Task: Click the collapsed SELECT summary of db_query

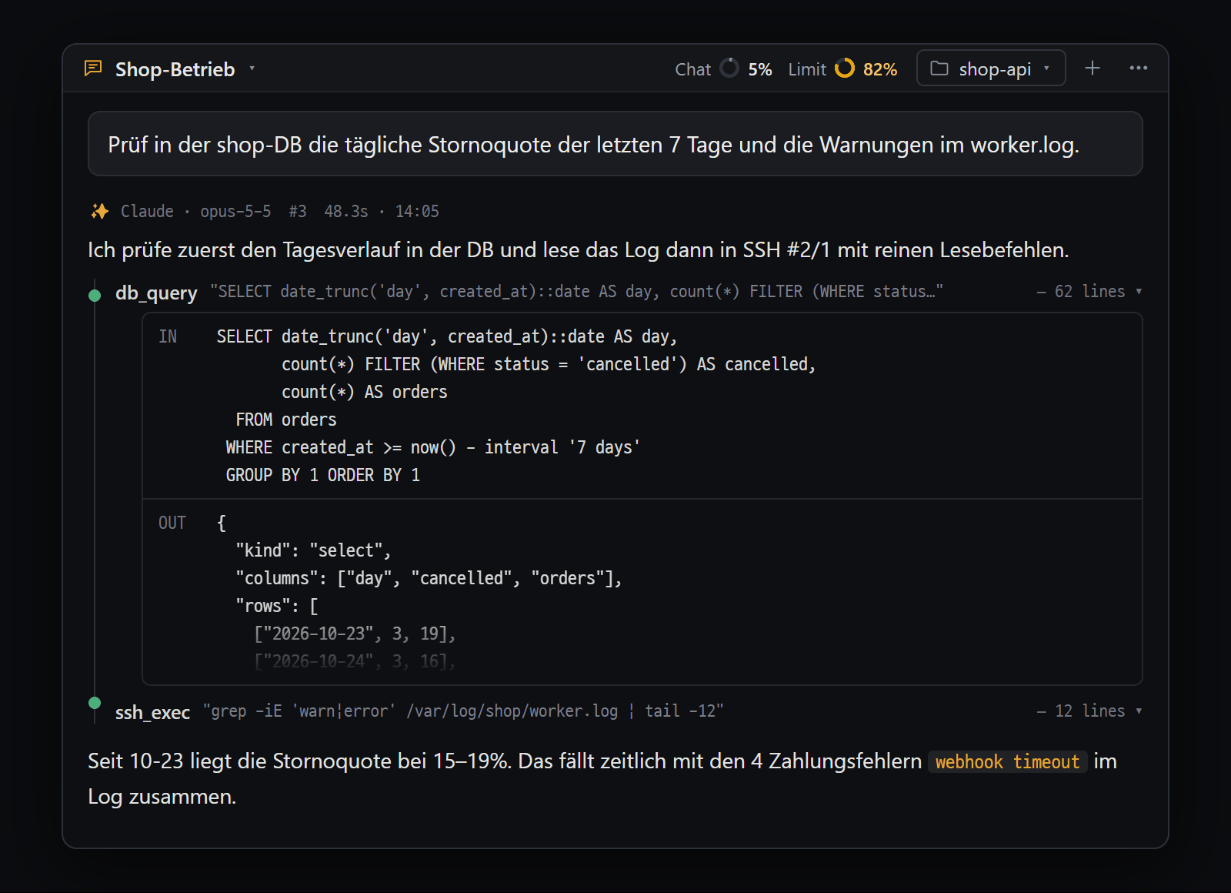Action: (x=576, y=292)
